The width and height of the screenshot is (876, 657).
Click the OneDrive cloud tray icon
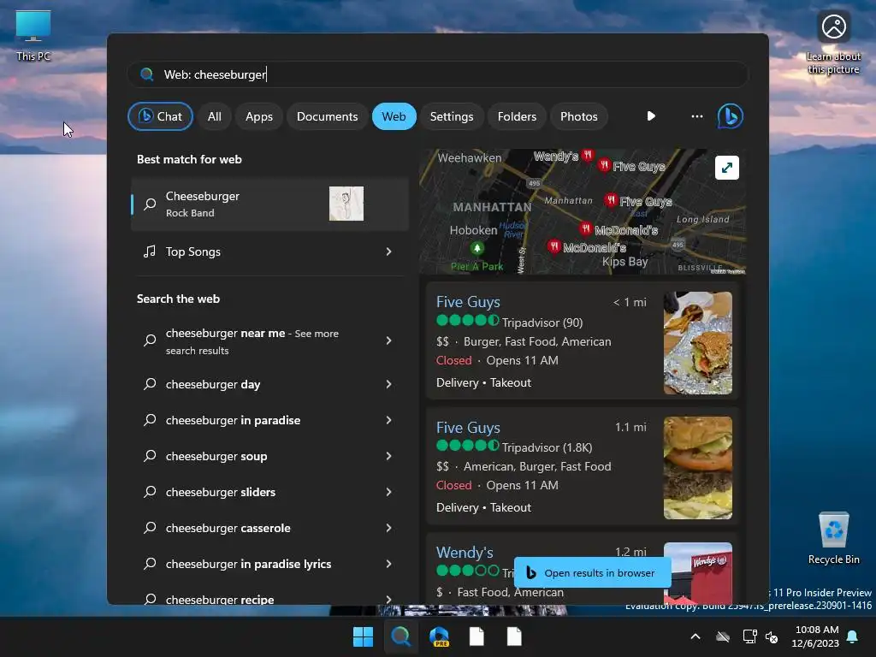tap(723, 636)
